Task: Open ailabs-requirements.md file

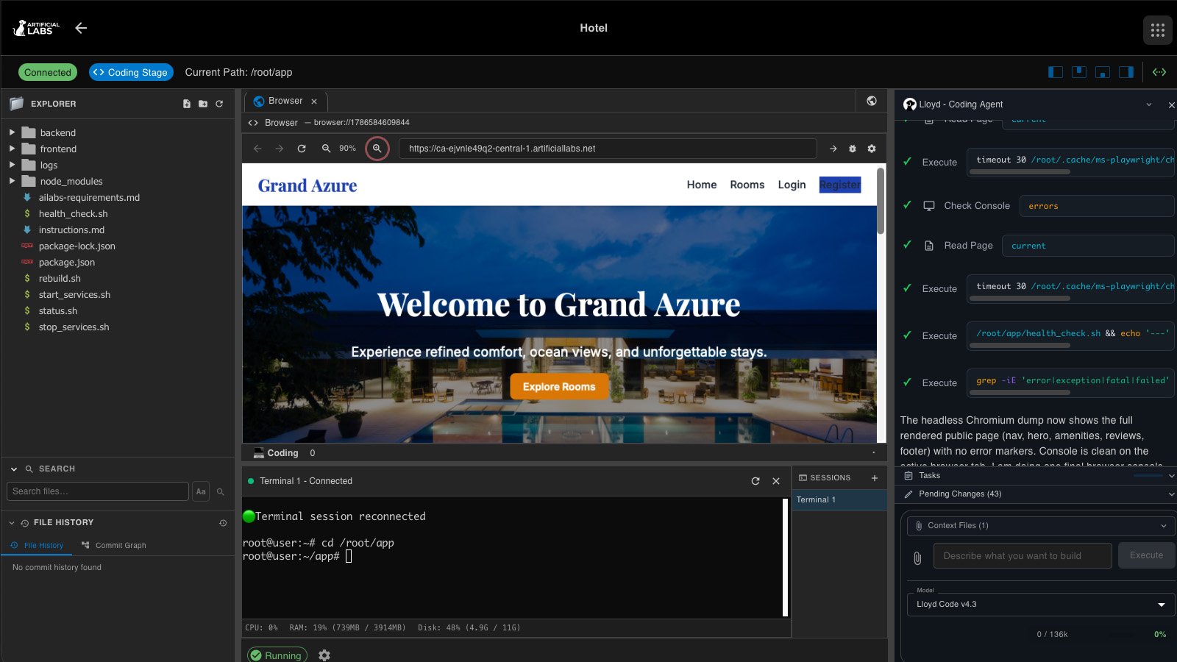Action: click(x=89, y=197)
